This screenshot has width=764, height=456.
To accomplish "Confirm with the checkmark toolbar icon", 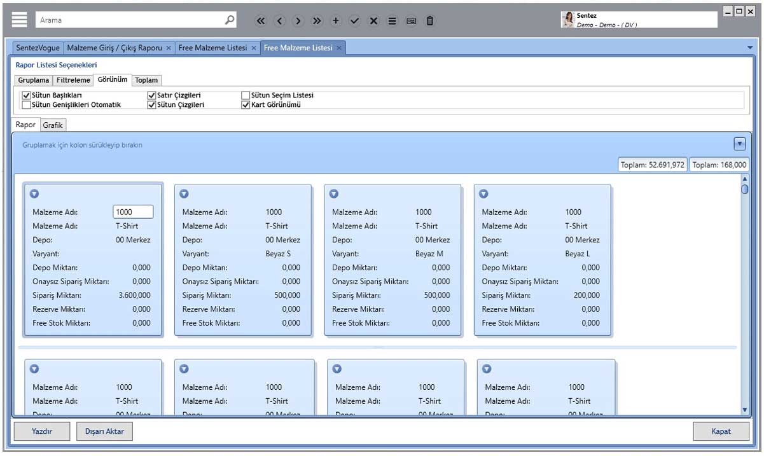I will point(354,20).
